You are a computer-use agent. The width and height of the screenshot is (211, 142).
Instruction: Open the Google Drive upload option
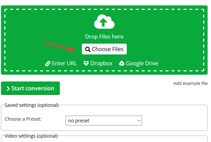tap(139, 64)
